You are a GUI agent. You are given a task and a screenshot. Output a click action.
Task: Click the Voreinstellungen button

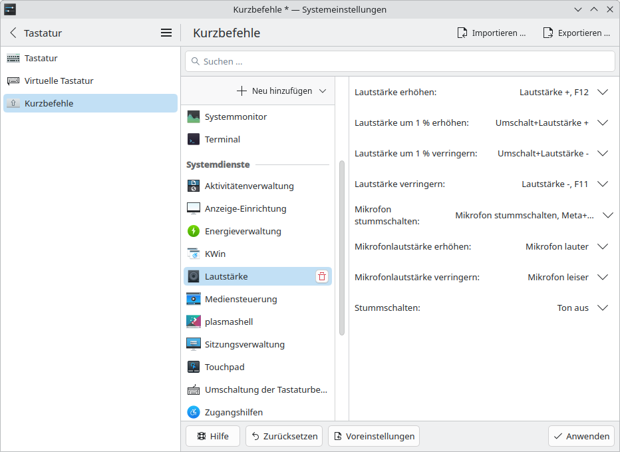pyautogui.click(x=374, y=437)
